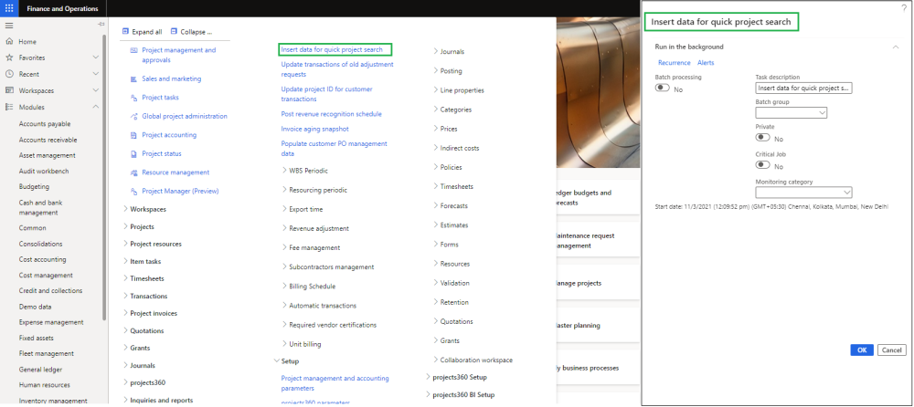Click the hamburger navigation menu icon
The width and height of the screenshot is (914, 407).
pyautogui.click(x=9, y=26)
